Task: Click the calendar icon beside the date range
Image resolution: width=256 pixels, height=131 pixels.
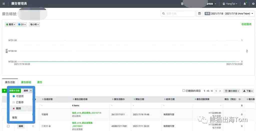Action: click(x=199, y=13)
